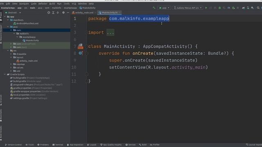This screenshot has height=147, width=262.
Task: Open the Version Control tool window
Action: click(x=13, y=145)
